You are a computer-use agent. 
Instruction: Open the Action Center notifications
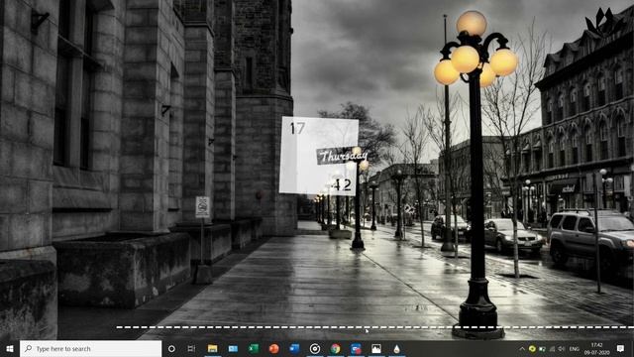pos(620,348)
